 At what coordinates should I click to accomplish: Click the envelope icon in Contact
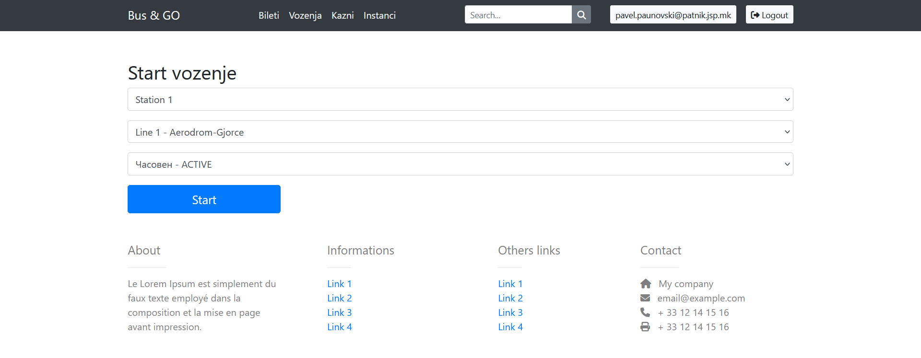click(x=645, y=298)
